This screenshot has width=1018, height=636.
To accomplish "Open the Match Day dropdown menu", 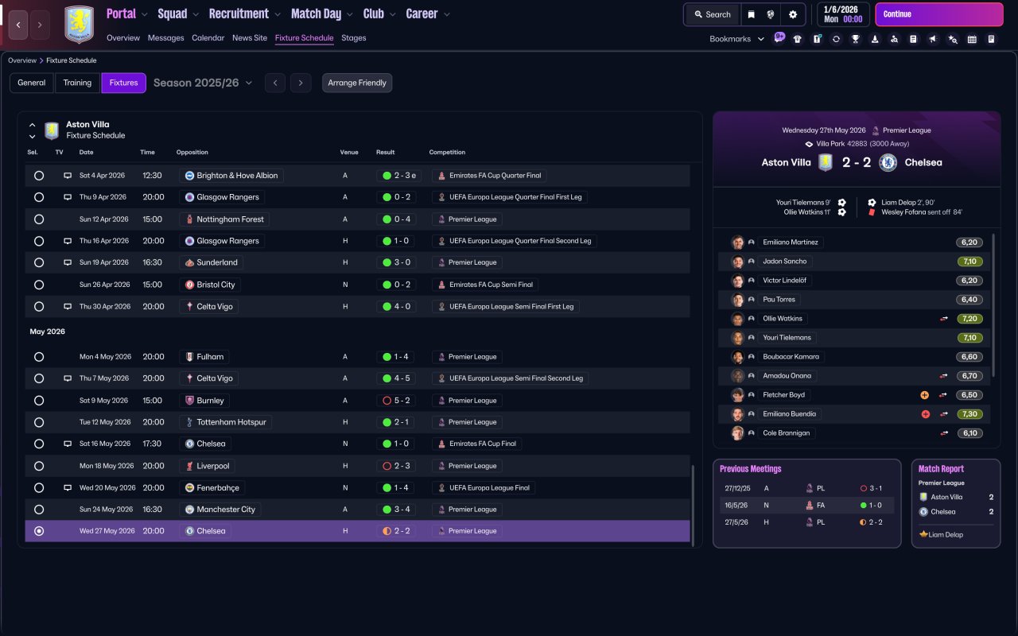I will (x=322, y=14).
